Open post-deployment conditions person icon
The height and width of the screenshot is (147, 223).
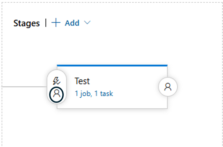pyautogui.click(x=168, y=87)
